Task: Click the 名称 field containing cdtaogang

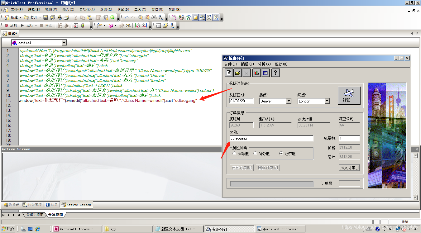Action: [271, 138]
